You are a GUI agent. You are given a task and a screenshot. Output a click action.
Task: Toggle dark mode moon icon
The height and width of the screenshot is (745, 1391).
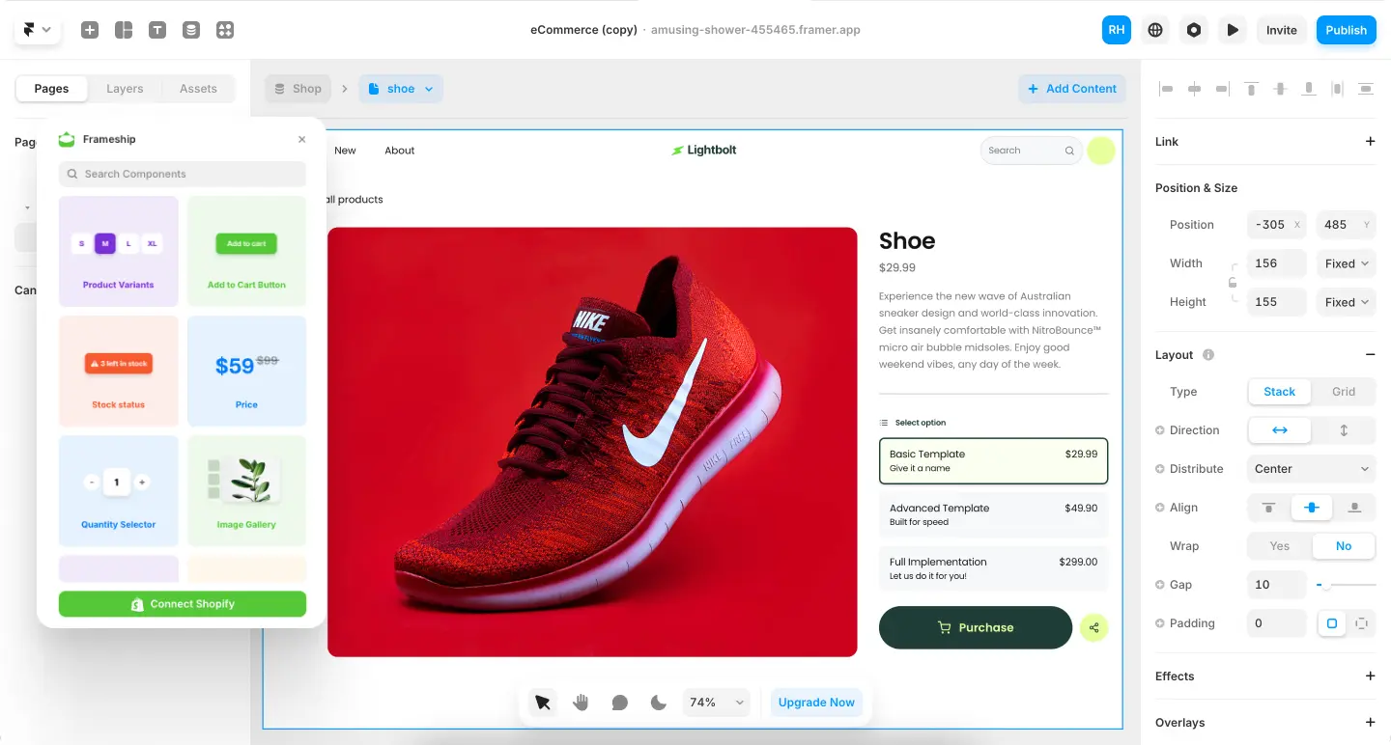pos(659,703)
